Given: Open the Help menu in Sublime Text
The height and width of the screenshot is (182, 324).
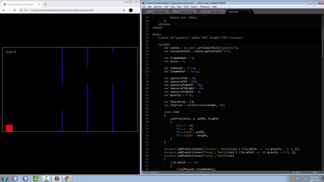Looking at the screenshot, I should tap(215, 7).
